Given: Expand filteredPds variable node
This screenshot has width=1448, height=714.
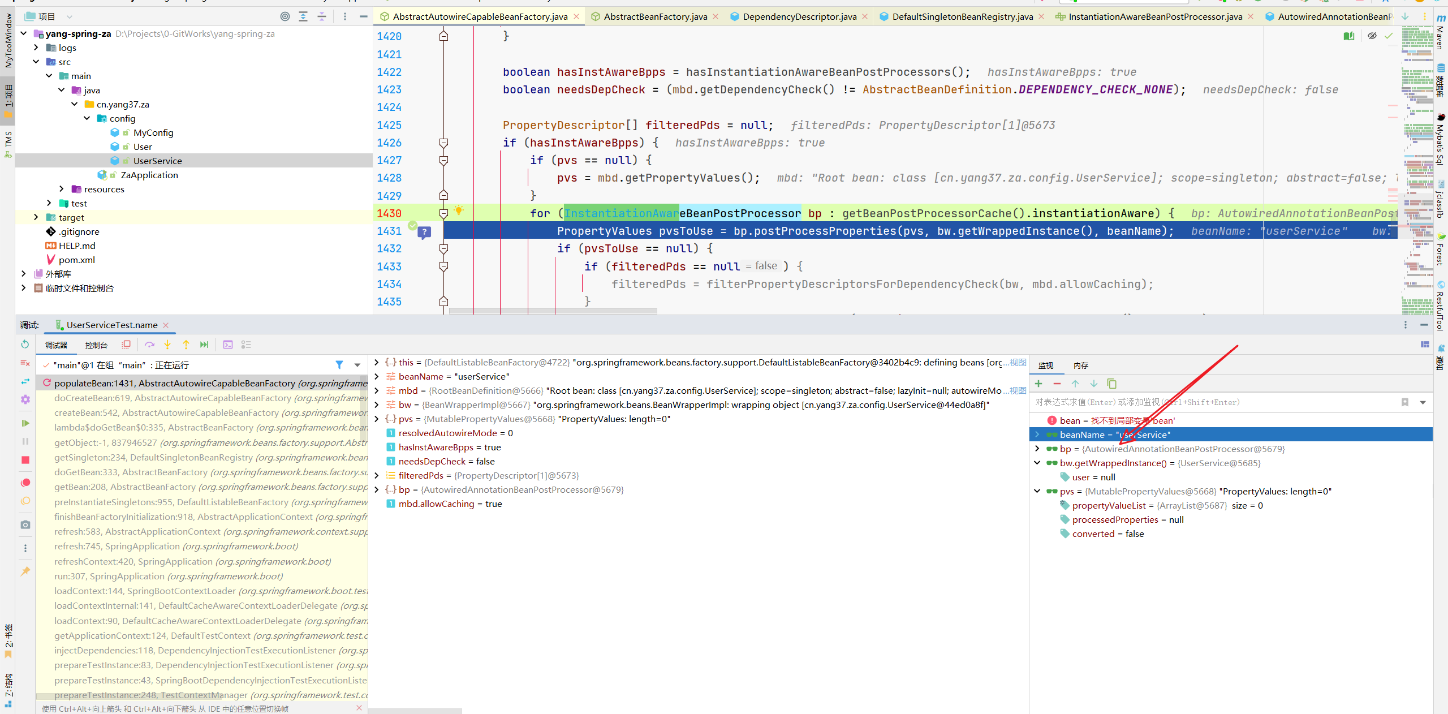Looking at the screenshot, I should tap(377, 475).
